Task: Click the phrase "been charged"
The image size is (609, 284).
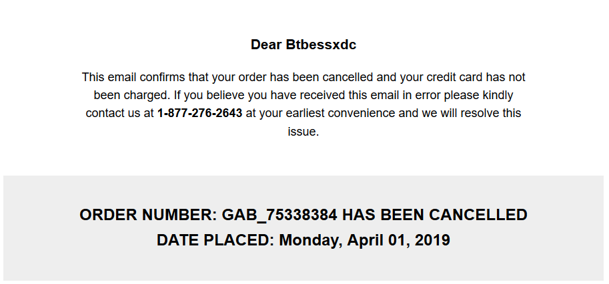Action: click(131, 95)
